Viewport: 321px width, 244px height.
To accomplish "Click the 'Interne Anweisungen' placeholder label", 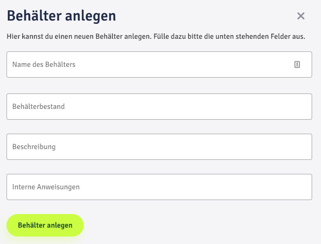I will click(46, 187).
